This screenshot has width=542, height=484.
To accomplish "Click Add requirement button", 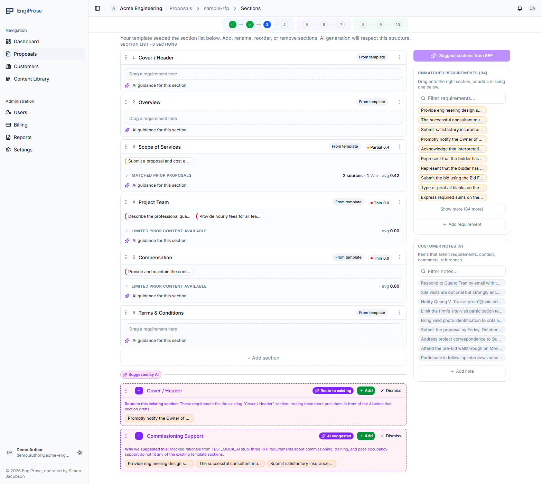I will pos(462,224).
